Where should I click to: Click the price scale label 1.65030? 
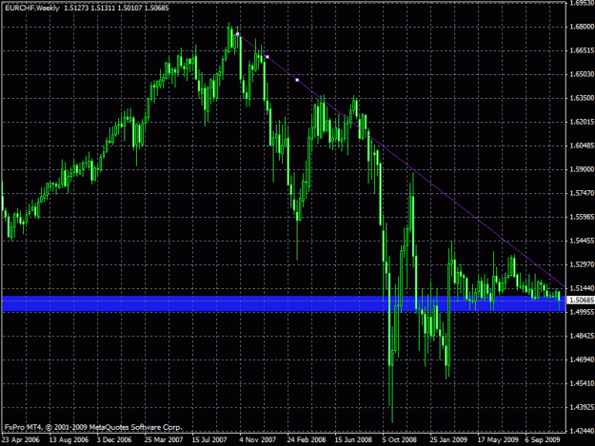[x=582, y=74]
